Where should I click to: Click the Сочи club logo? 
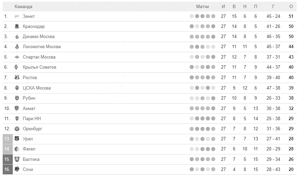tap(17, 169)
